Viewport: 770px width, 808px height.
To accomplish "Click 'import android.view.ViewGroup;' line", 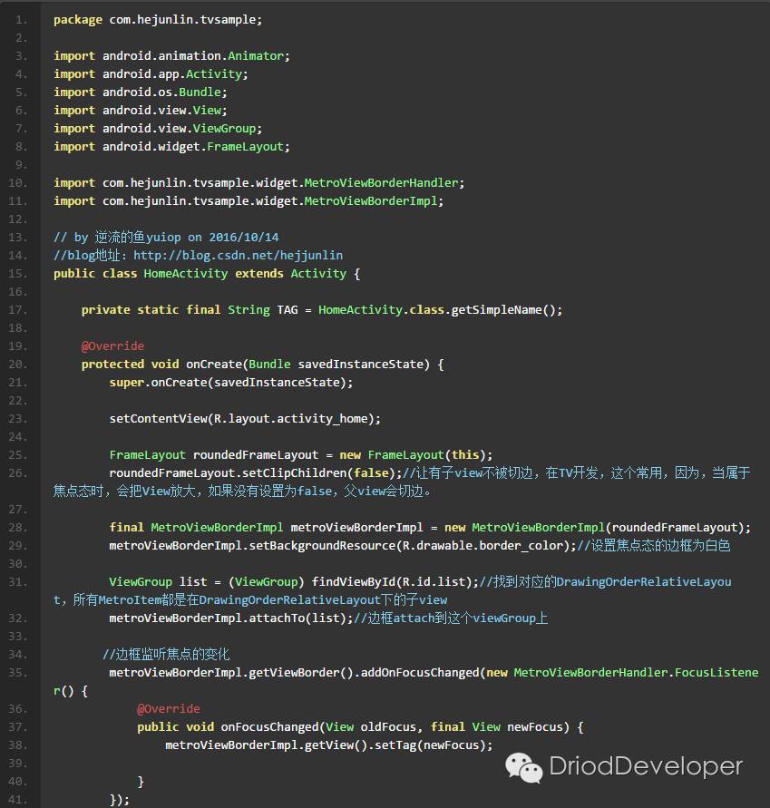I will (x=158, y=128).
